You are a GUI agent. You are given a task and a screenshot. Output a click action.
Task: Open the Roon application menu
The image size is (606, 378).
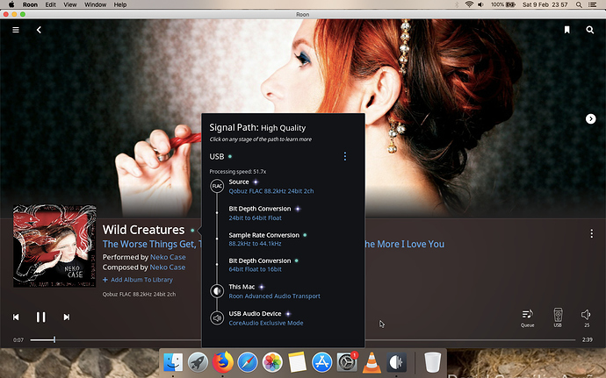click(30, 4)
